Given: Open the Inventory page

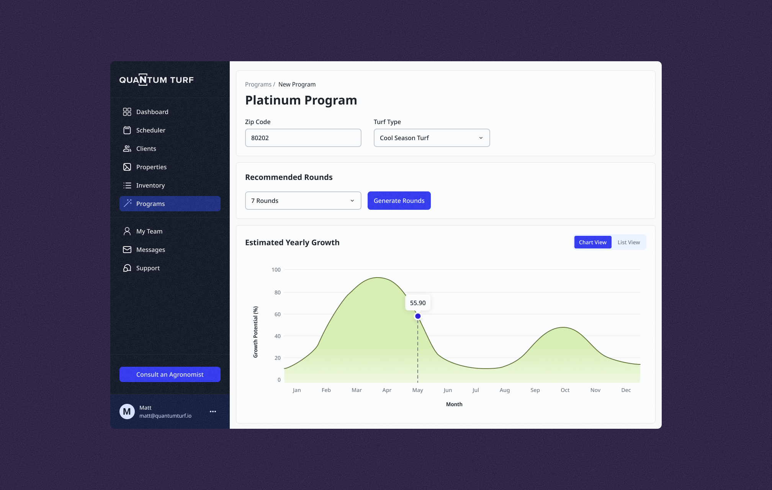Looking at the screenshot, I should point(170,185).
